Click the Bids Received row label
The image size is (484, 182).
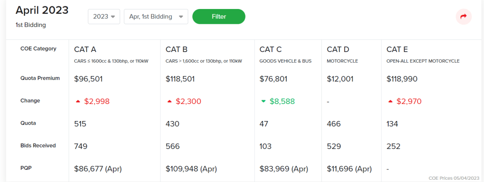(38, 146)
